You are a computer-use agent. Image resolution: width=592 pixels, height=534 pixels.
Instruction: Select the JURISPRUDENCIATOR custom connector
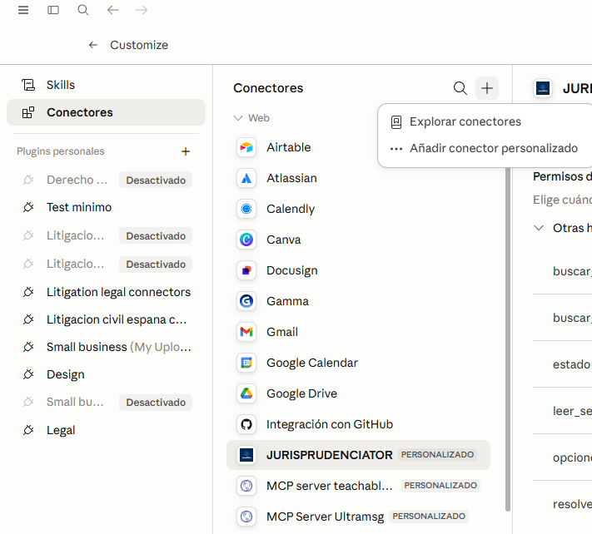(x=358, y=455)
